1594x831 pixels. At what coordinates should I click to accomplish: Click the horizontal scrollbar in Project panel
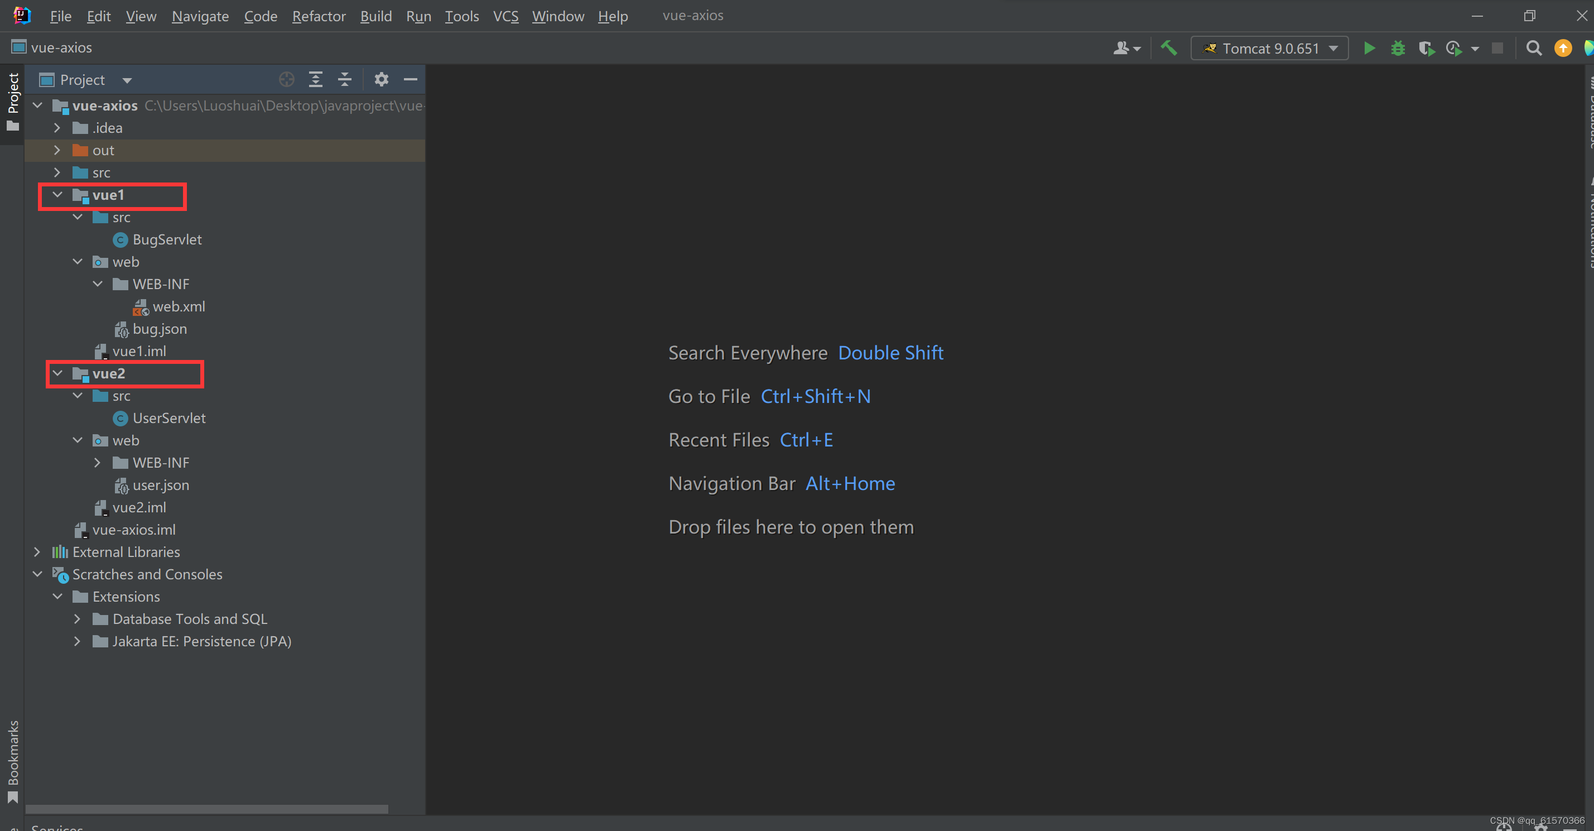pyautogui.click(x=206, y=809)
